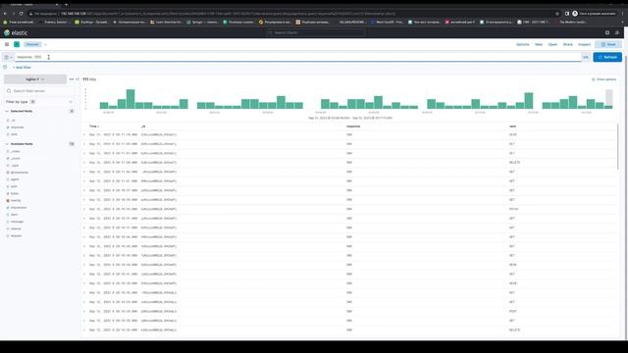Open the saved queries menu icon

[x=8, y=57]
